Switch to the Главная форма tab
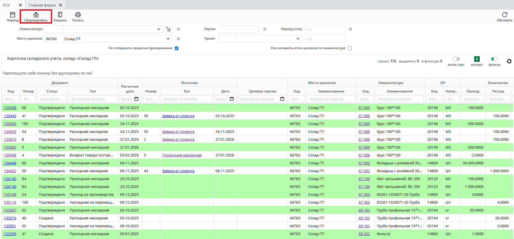Viewport: 514px width, 239px height. (42, 5)
